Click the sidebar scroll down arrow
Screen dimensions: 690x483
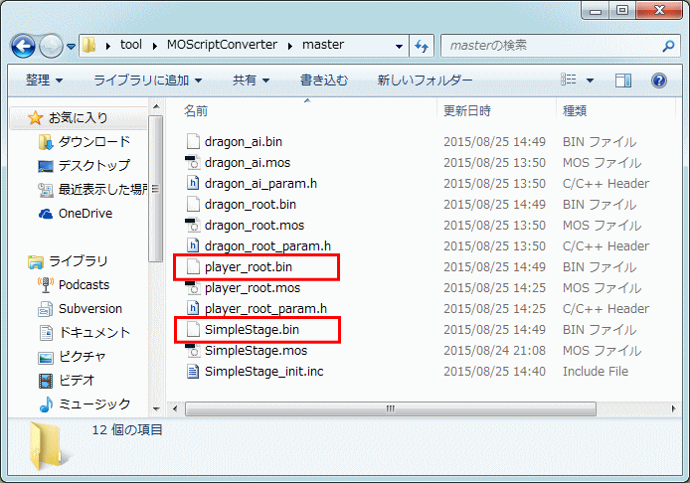pyautogui.click(x=156, y=408)
